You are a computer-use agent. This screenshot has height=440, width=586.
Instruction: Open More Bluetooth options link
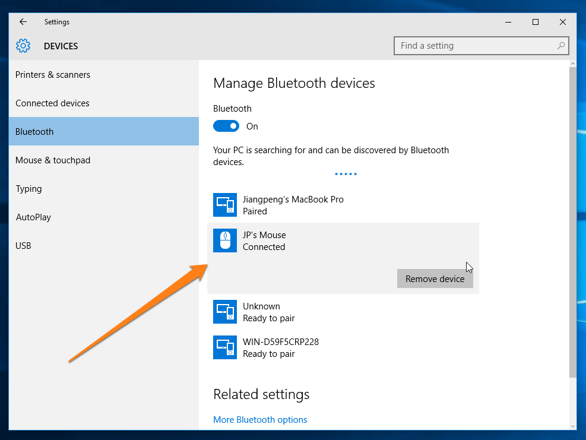tap(260, 419)
